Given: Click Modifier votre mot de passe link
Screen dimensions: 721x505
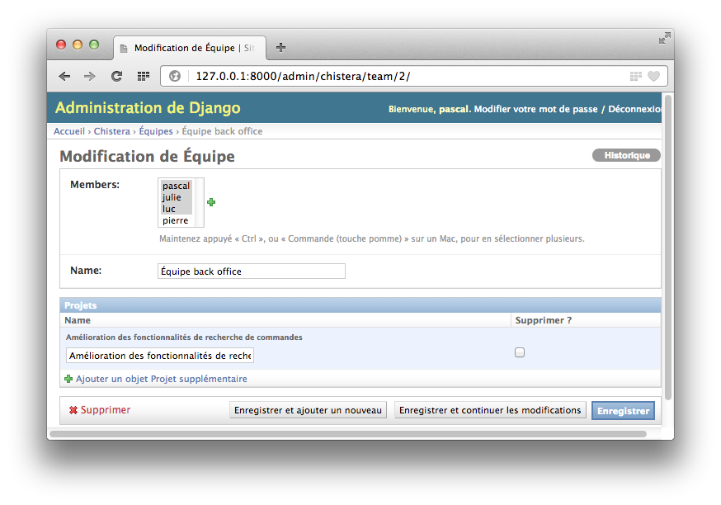Looking at the screenshot, I should pos(535,109).
